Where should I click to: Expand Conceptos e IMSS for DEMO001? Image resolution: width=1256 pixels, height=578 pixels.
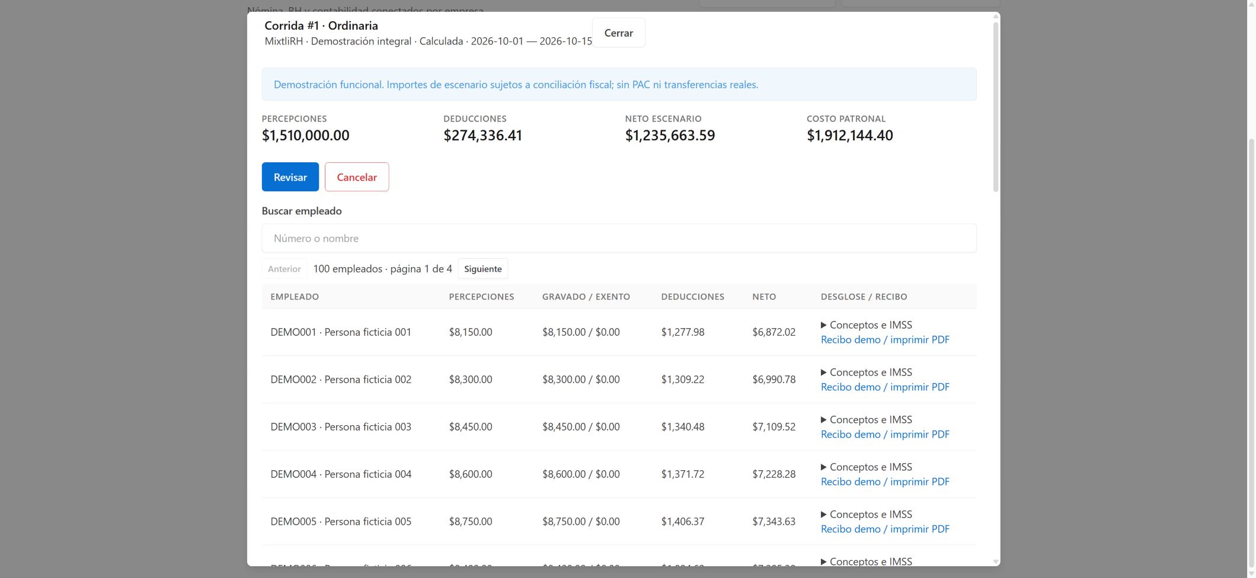[866, 325]
